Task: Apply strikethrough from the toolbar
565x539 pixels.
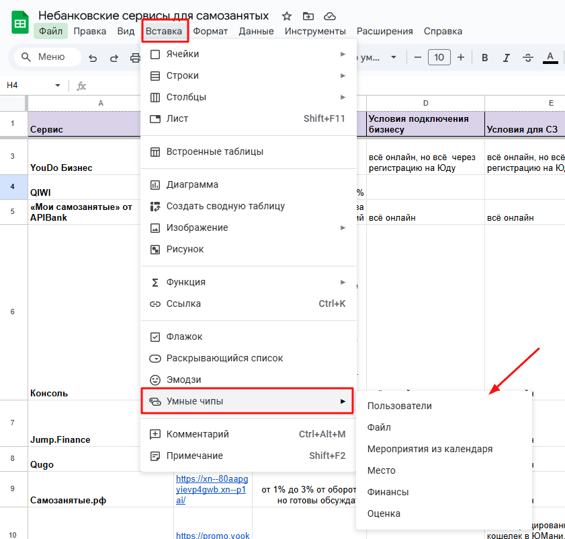Action: [528, 58]
